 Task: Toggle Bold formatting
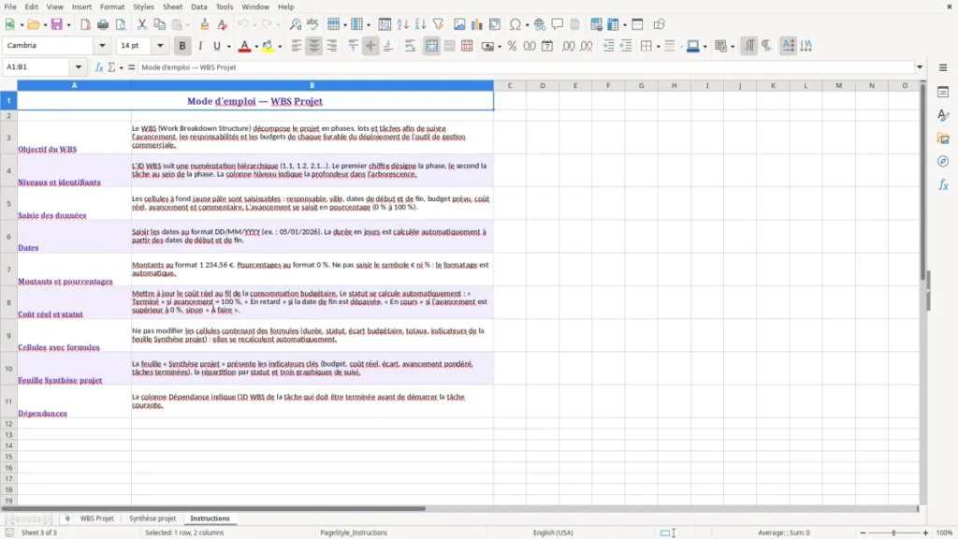pyautogui.click(x=182, y=46)
